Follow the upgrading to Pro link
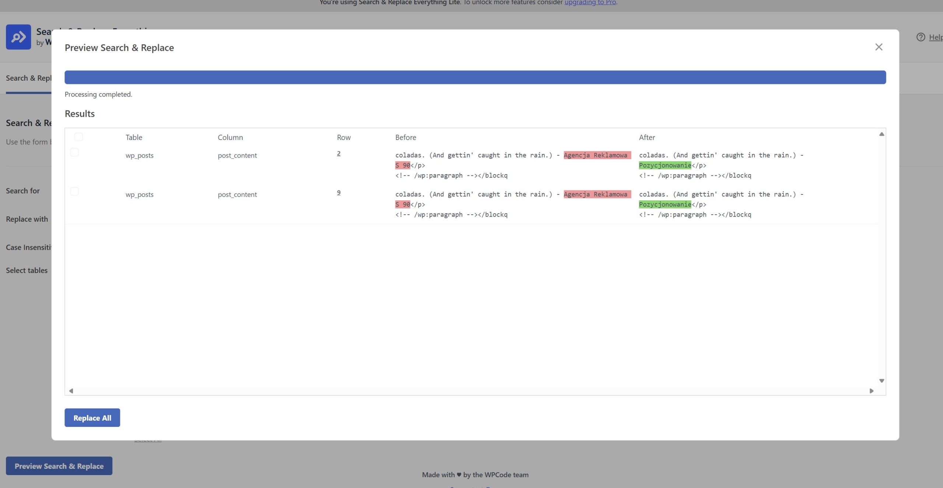Viewport: 943px width, 488px height. [x=590, y=3]
